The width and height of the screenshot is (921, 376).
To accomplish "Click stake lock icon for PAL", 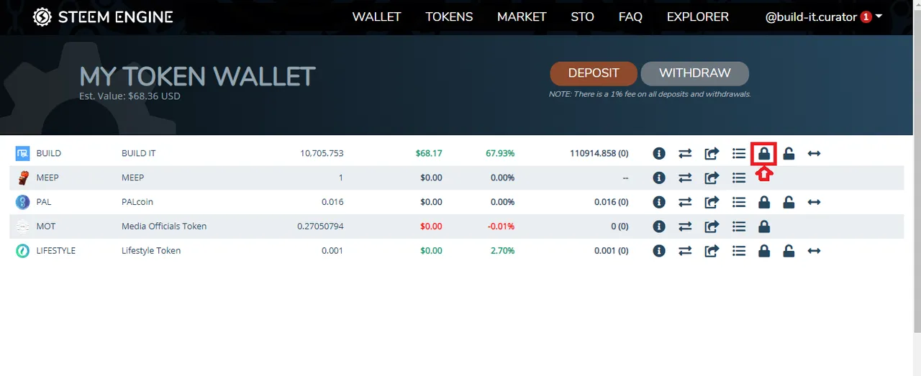I will click(x=764, y=202).
